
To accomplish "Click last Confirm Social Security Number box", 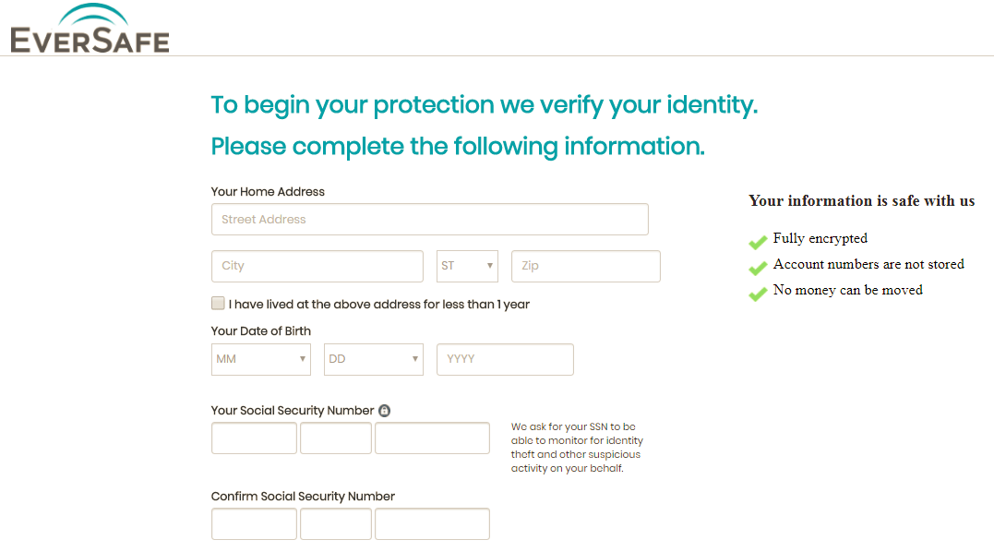I will (x=432, y=523).
